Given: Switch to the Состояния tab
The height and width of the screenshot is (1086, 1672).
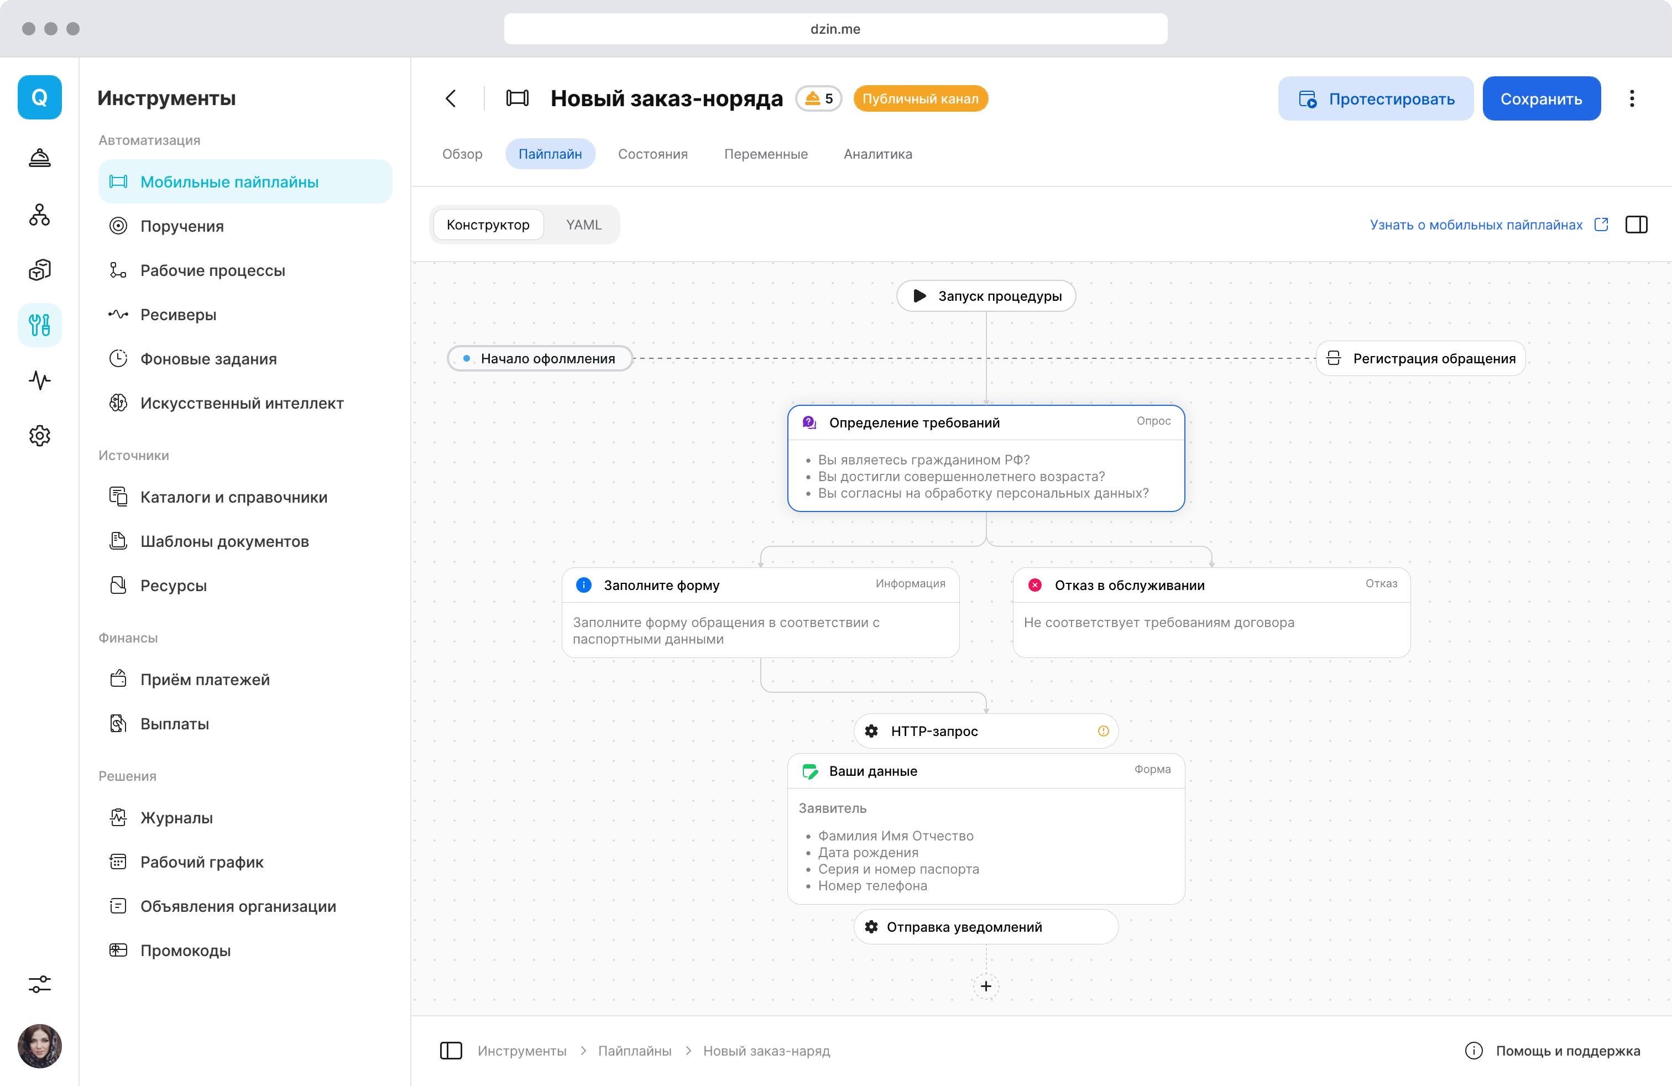Looking at the screenshot, I should (x=652, y=154).
